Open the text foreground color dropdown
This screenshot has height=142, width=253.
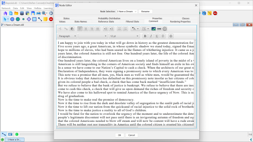(135, 29)
